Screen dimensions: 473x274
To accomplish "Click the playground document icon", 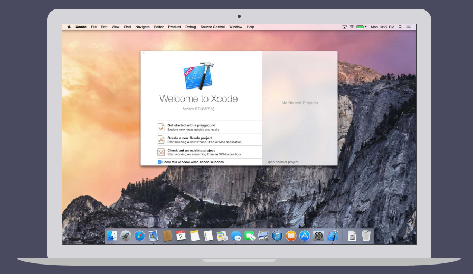I will 161,127.
